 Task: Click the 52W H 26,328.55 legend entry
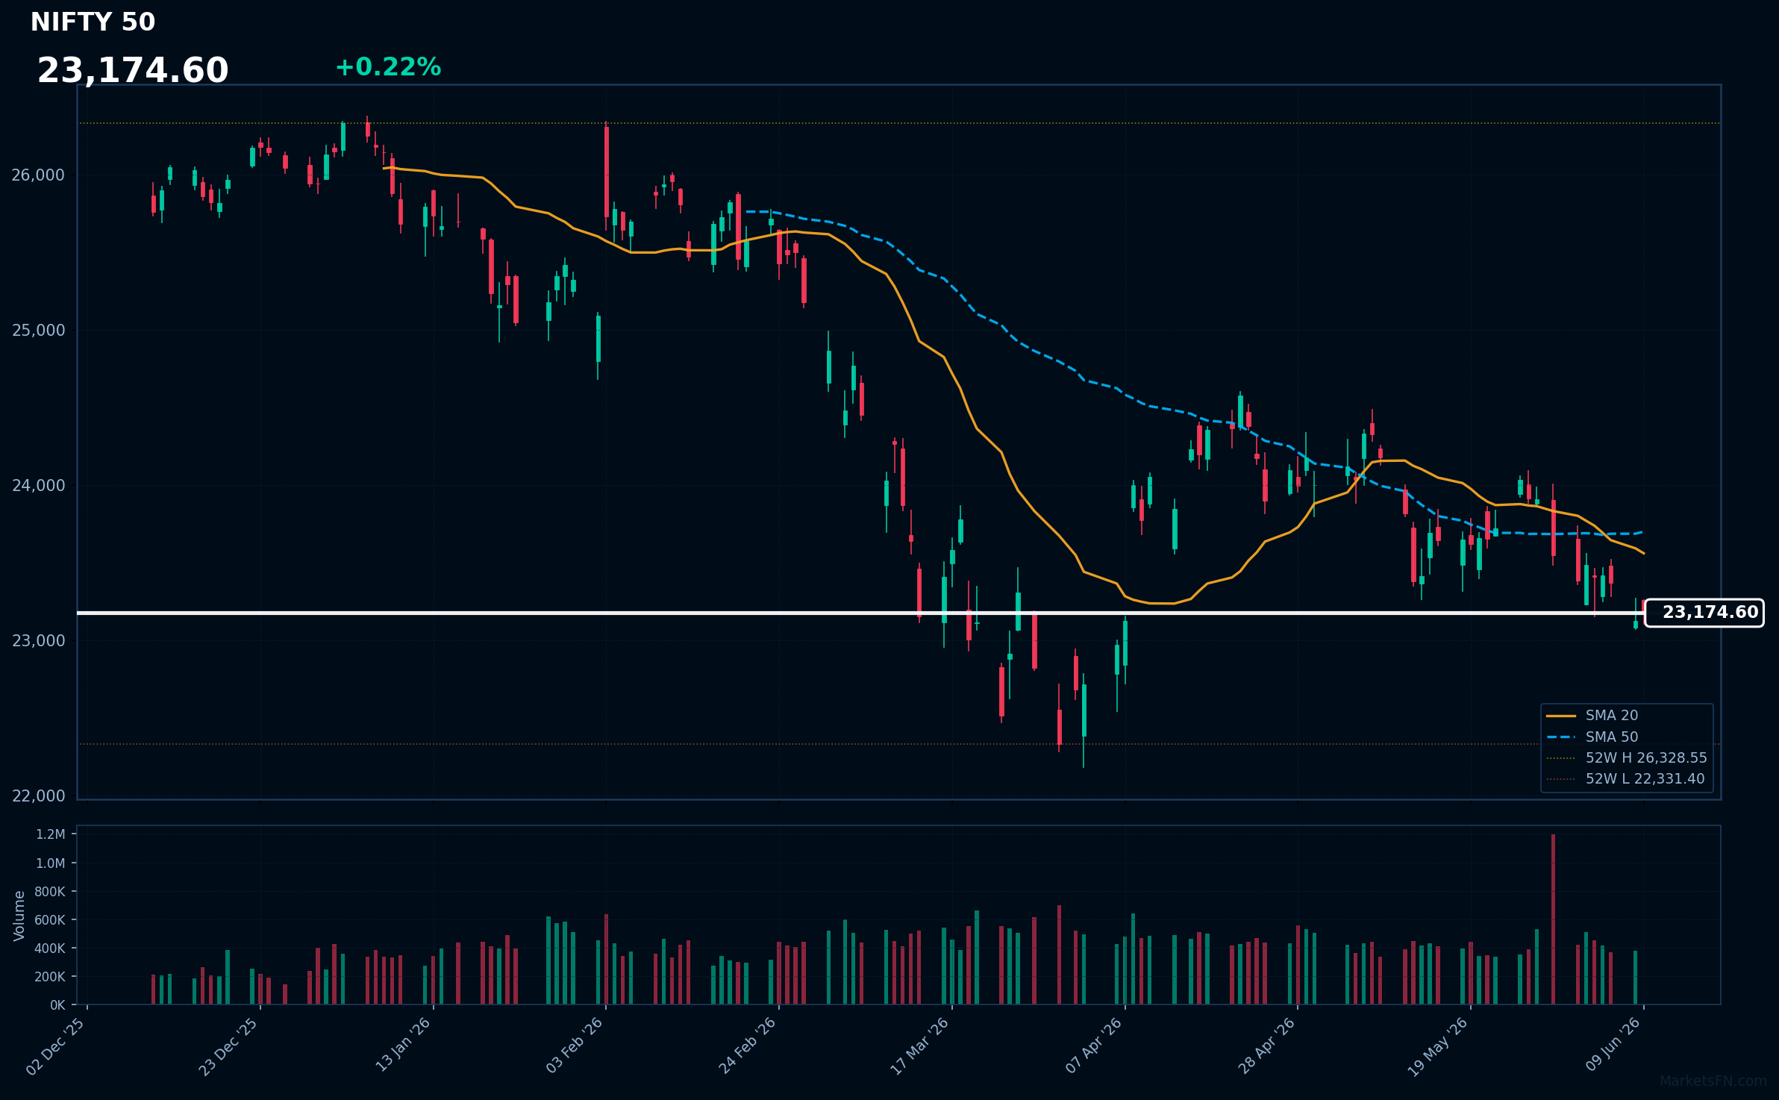pos(1627,758)
